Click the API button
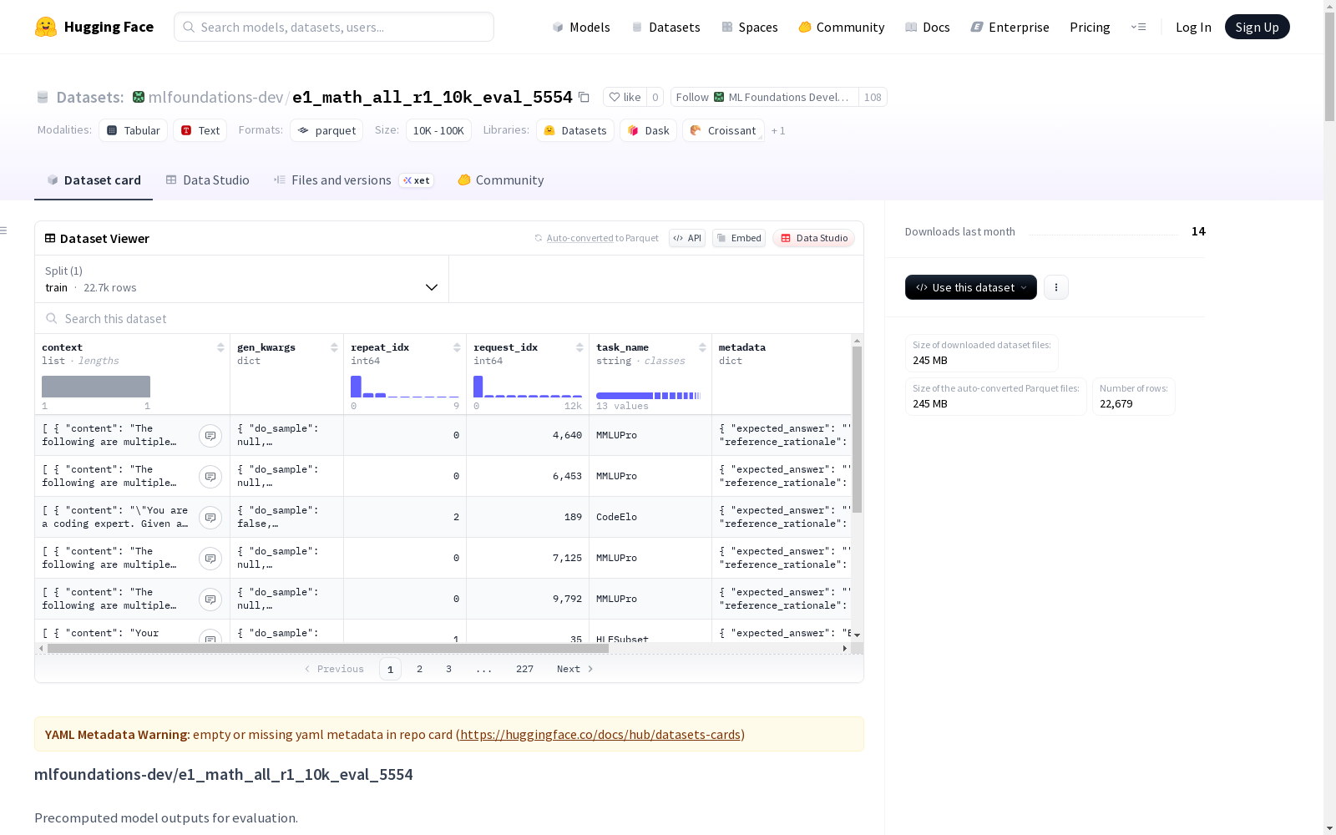1336x835 pixels. coord(687,238)
